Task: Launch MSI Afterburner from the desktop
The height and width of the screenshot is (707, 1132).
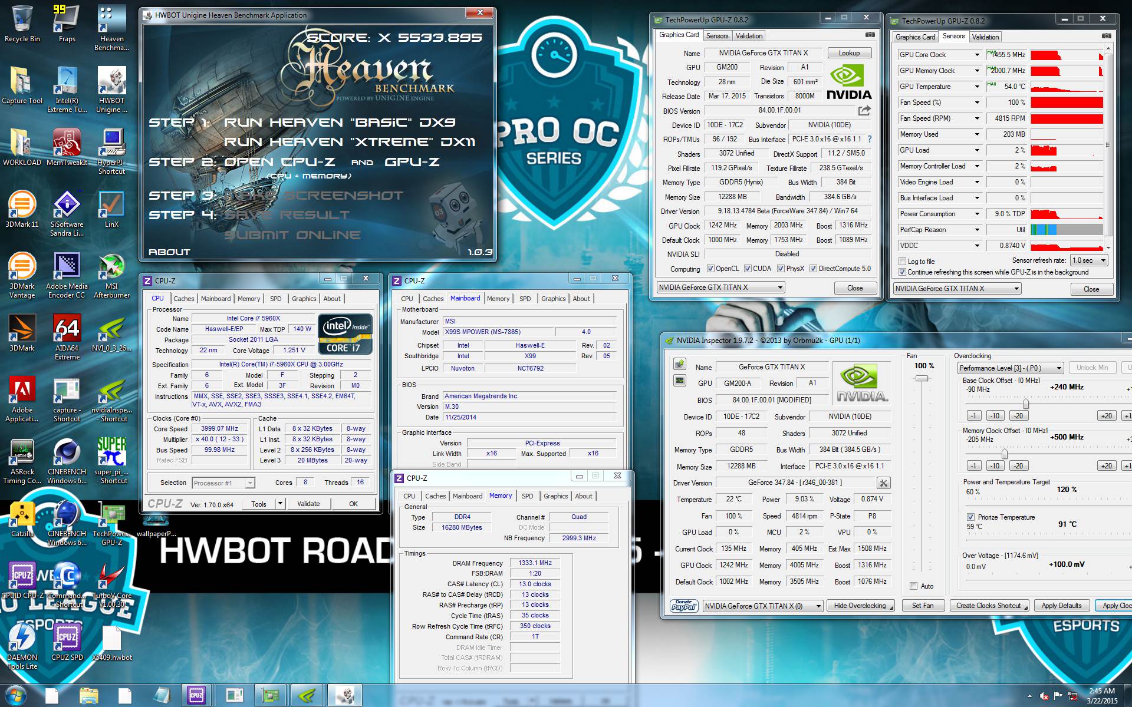Action: 111,276
